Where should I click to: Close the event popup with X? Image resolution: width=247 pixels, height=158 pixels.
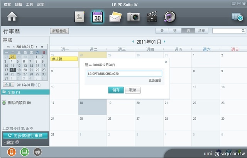point(166,62)
